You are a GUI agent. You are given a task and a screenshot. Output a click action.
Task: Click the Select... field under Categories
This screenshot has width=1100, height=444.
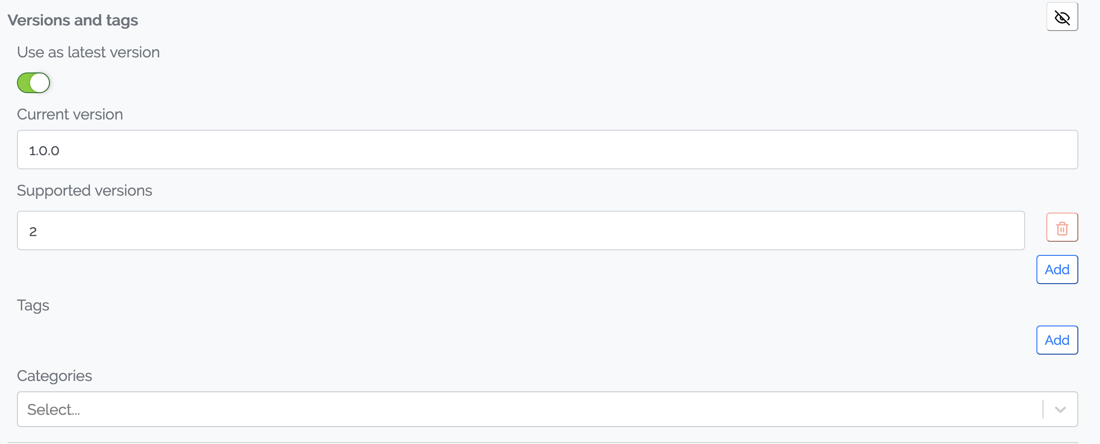(x=188, y=409)
